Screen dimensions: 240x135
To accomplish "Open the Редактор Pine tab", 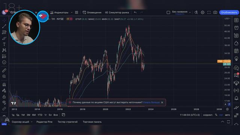I will click(44, 122).
